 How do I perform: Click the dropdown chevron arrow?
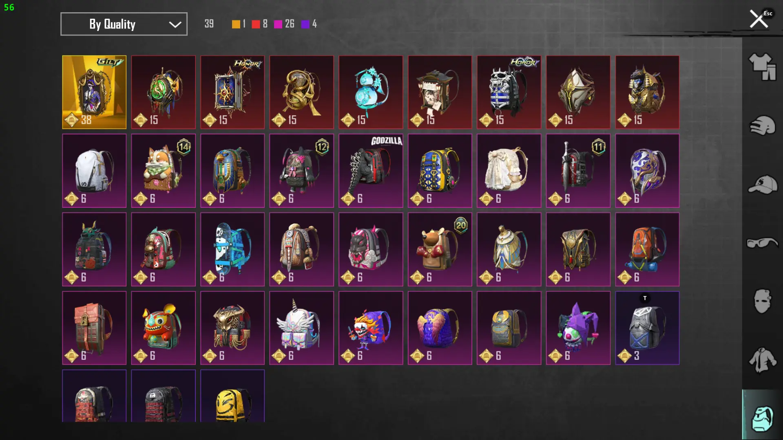tap(175, 24)
